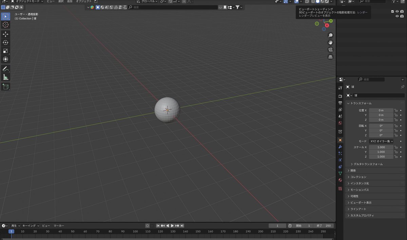This screenshot has width=407, height=240.
Task: Select the Add Cube tool
Action: point(5,87)
